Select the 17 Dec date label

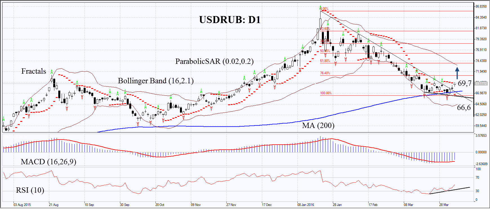(267, 205)
